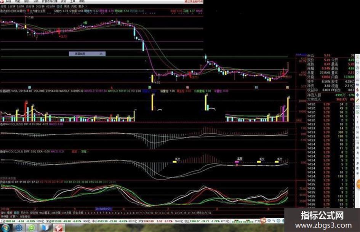Open the red stock app taskbar icon
The image size is (360, 232).
[x=59, y=228]
